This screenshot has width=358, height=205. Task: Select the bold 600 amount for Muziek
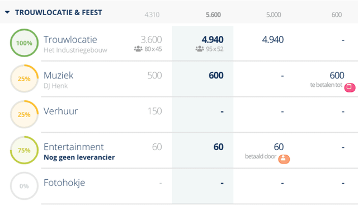[x=216, y=76]
